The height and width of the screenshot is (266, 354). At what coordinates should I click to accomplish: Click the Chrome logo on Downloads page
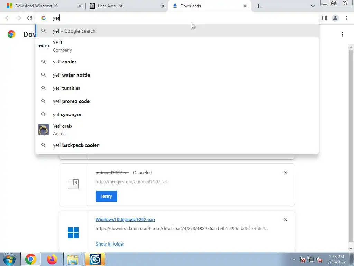[x=11, y=34]
